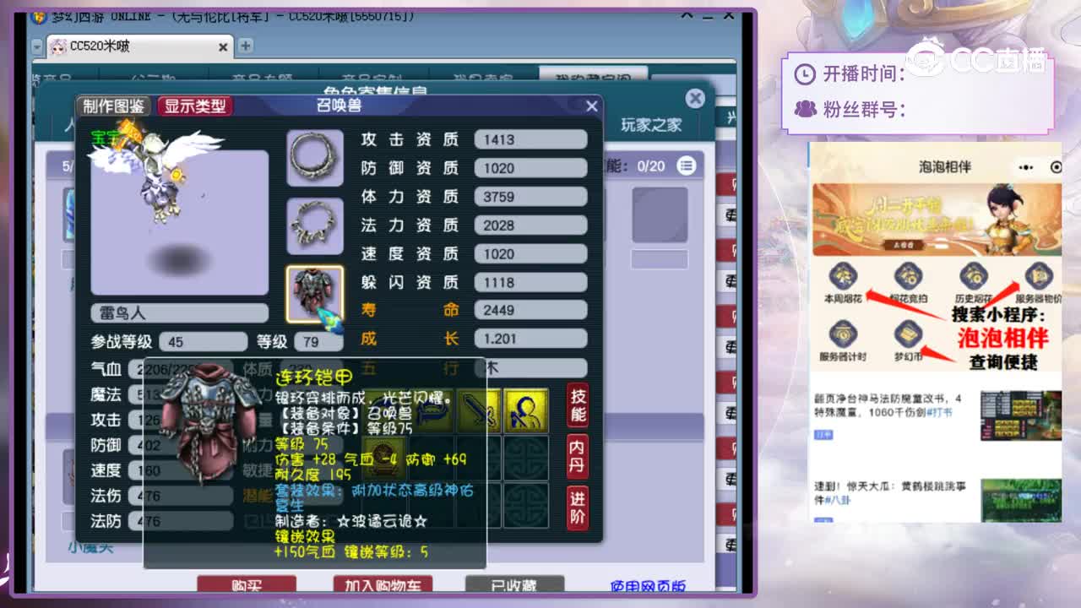
Task: Click the 等级 value 79
Action: pos(318,342)
